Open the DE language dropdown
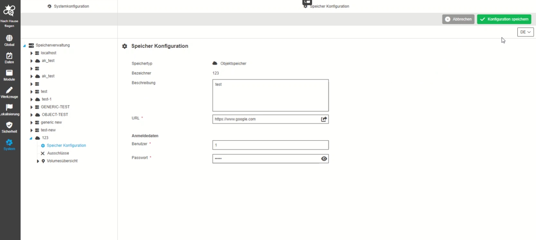The image size is (536, 240). coord(525,32)
